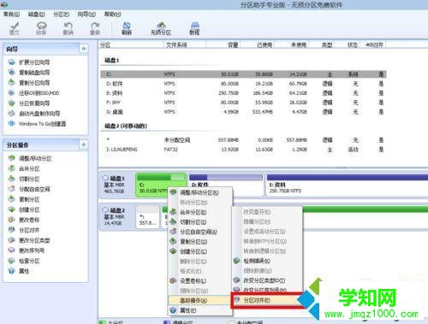Open the 常规 menu

point(11,14)
